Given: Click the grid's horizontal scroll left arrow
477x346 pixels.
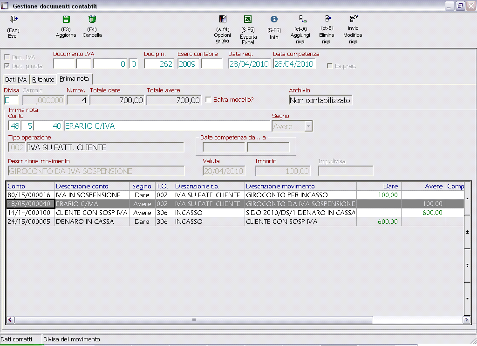Looking at the screenshot, I should (10, 320).
